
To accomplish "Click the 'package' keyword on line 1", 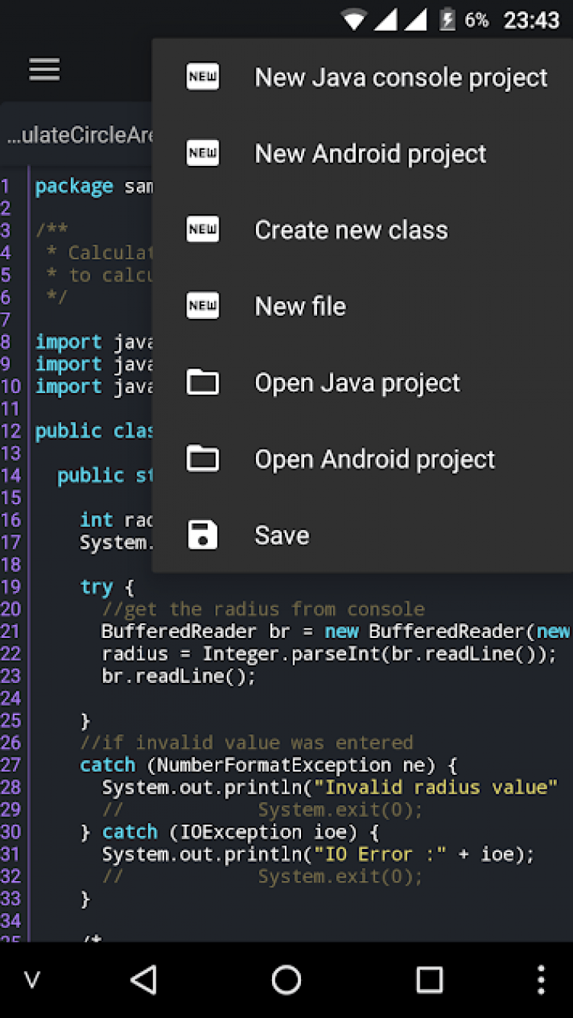I will [74, 186].
